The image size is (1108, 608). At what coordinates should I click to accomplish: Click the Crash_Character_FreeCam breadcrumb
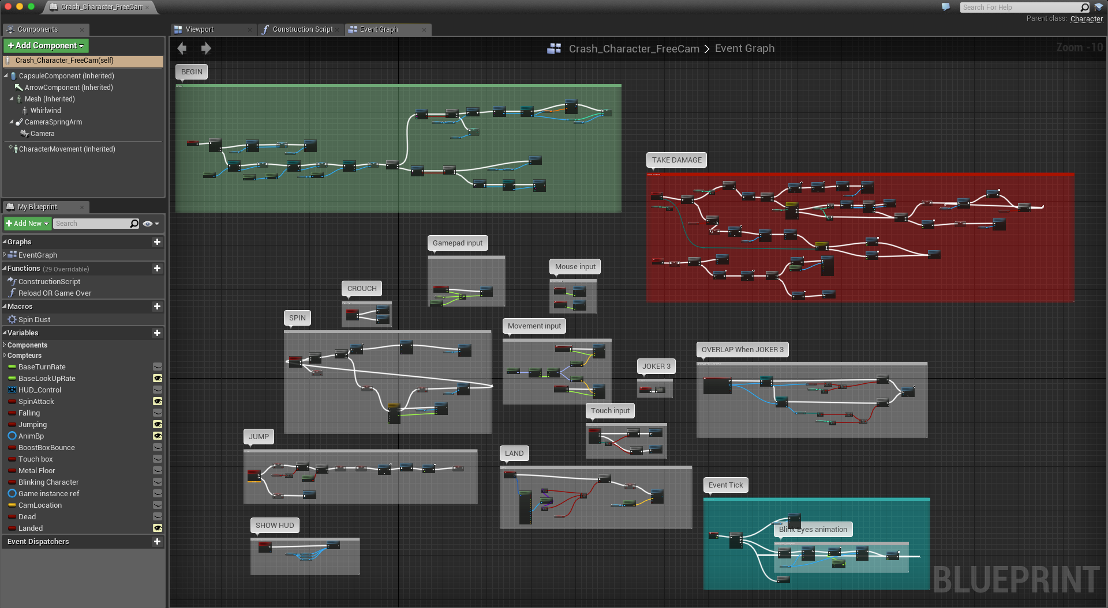pos(634,49)
